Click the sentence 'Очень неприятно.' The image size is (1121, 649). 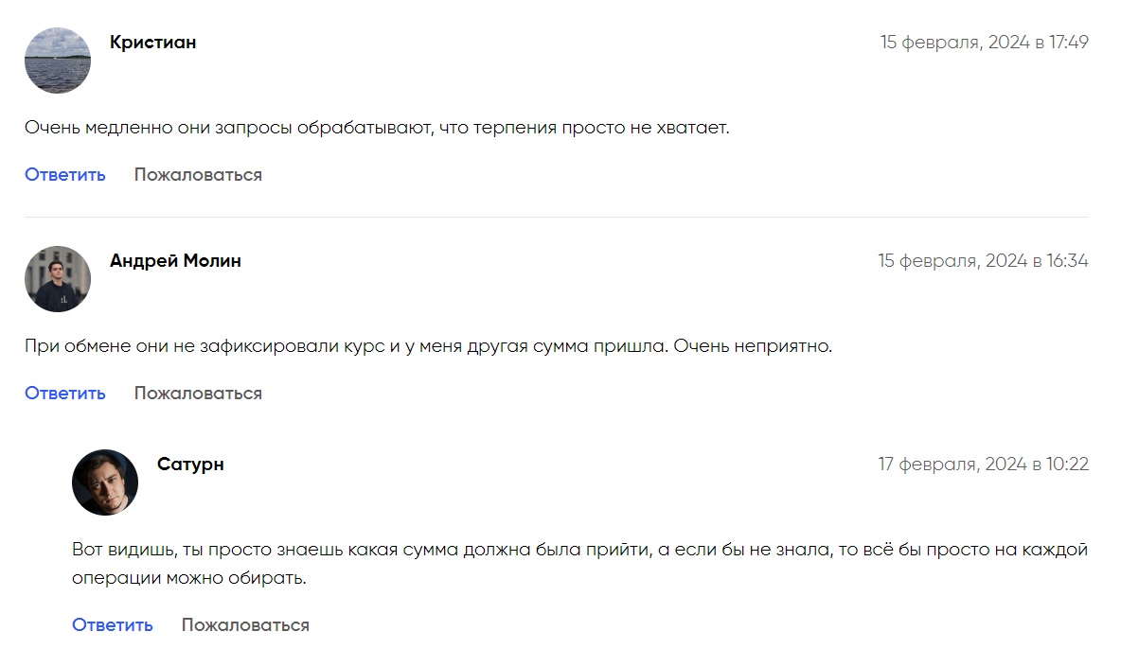(753, 346)
